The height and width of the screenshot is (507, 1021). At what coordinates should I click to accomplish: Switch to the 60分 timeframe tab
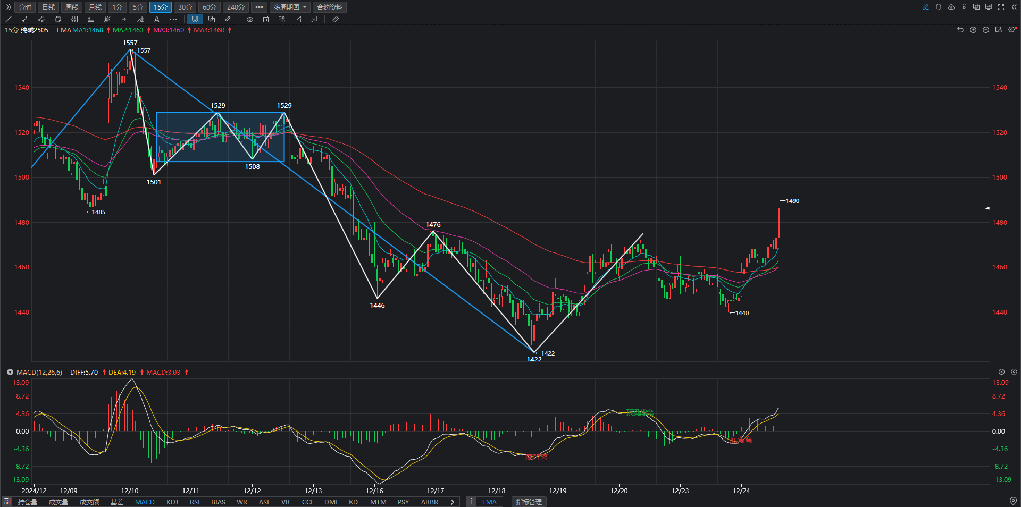[x=210, y=7]
